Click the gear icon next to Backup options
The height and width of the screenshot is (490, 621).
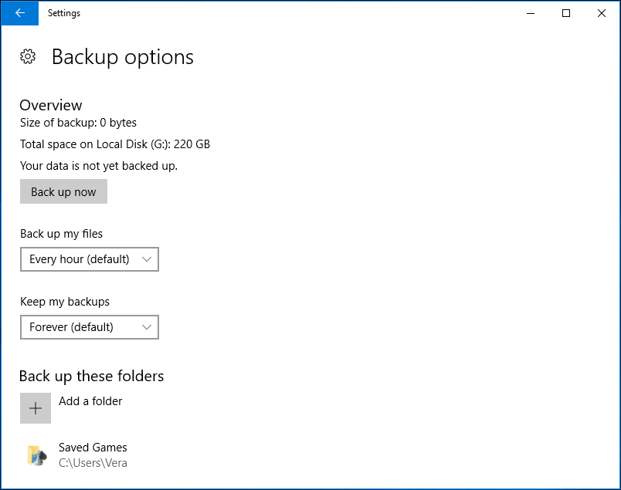click(x=28, y=56)
